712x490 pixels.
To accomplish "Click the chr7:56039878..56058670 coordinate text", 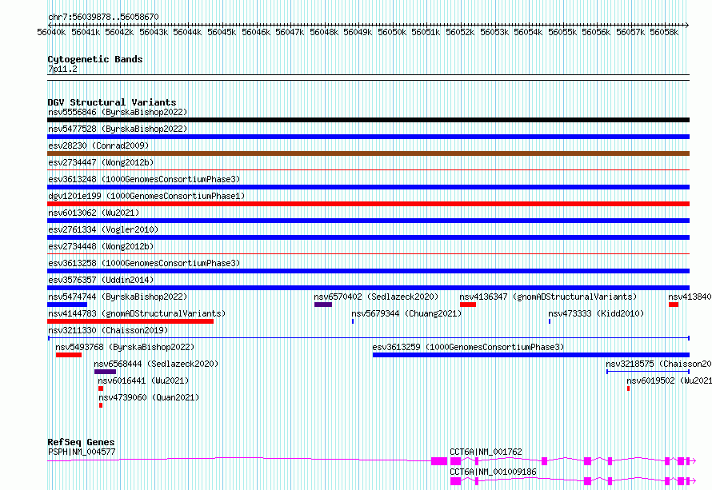I will coord(103,18).
